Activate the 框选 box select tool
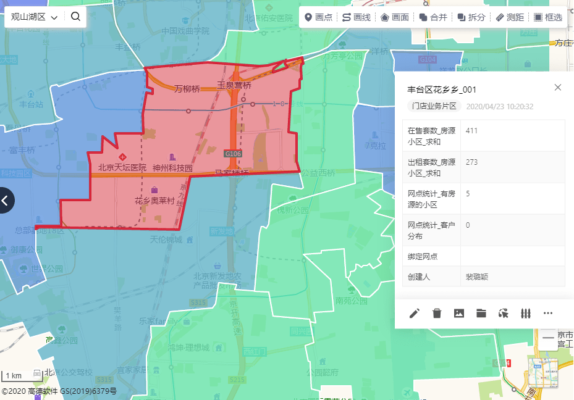The height and width of the screenshot is (400, 574). 548,17
